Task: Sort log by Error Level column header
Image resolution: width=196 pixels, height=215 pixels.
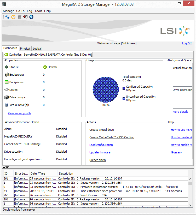Action: tap(21, 174)
